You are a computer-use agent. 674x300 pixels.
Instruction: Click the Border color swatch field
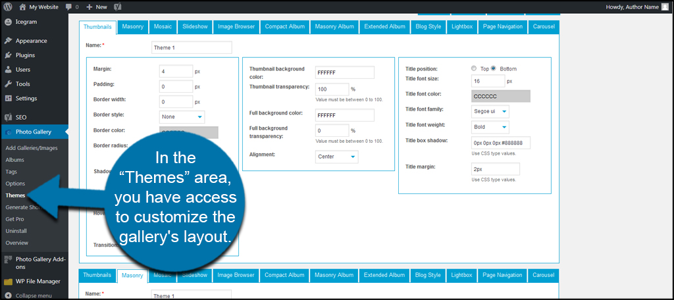tap(189, 131)
